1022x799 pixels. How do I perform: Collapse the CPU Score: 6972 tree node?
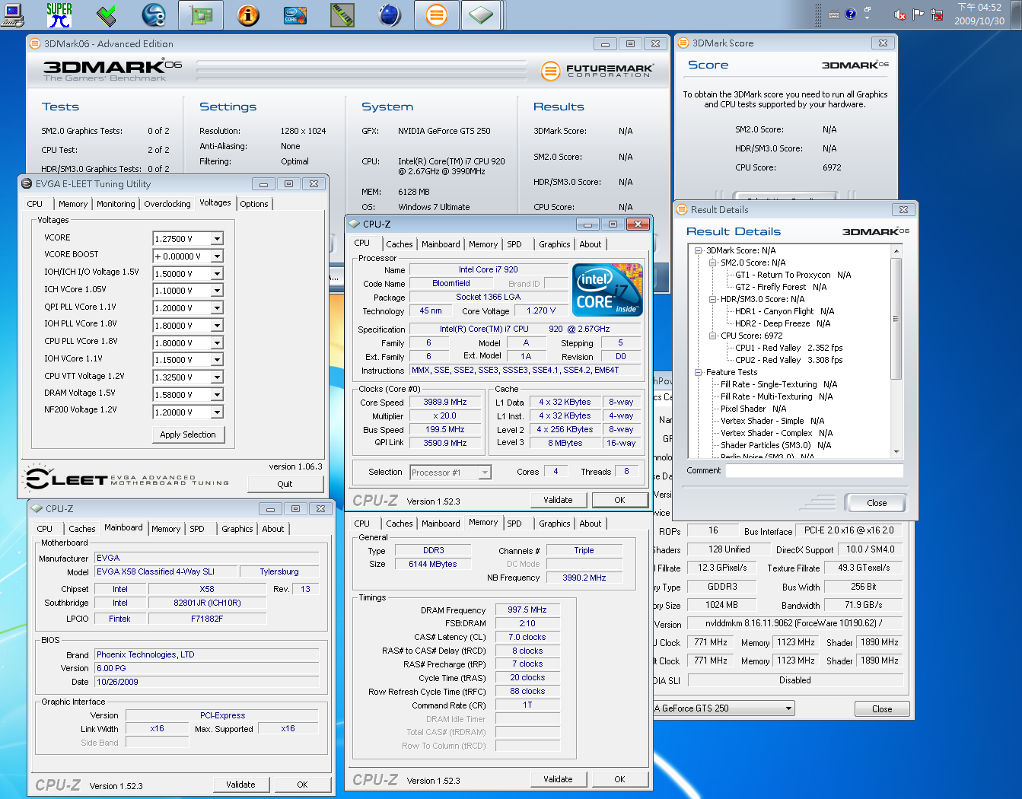click(713, 336)
